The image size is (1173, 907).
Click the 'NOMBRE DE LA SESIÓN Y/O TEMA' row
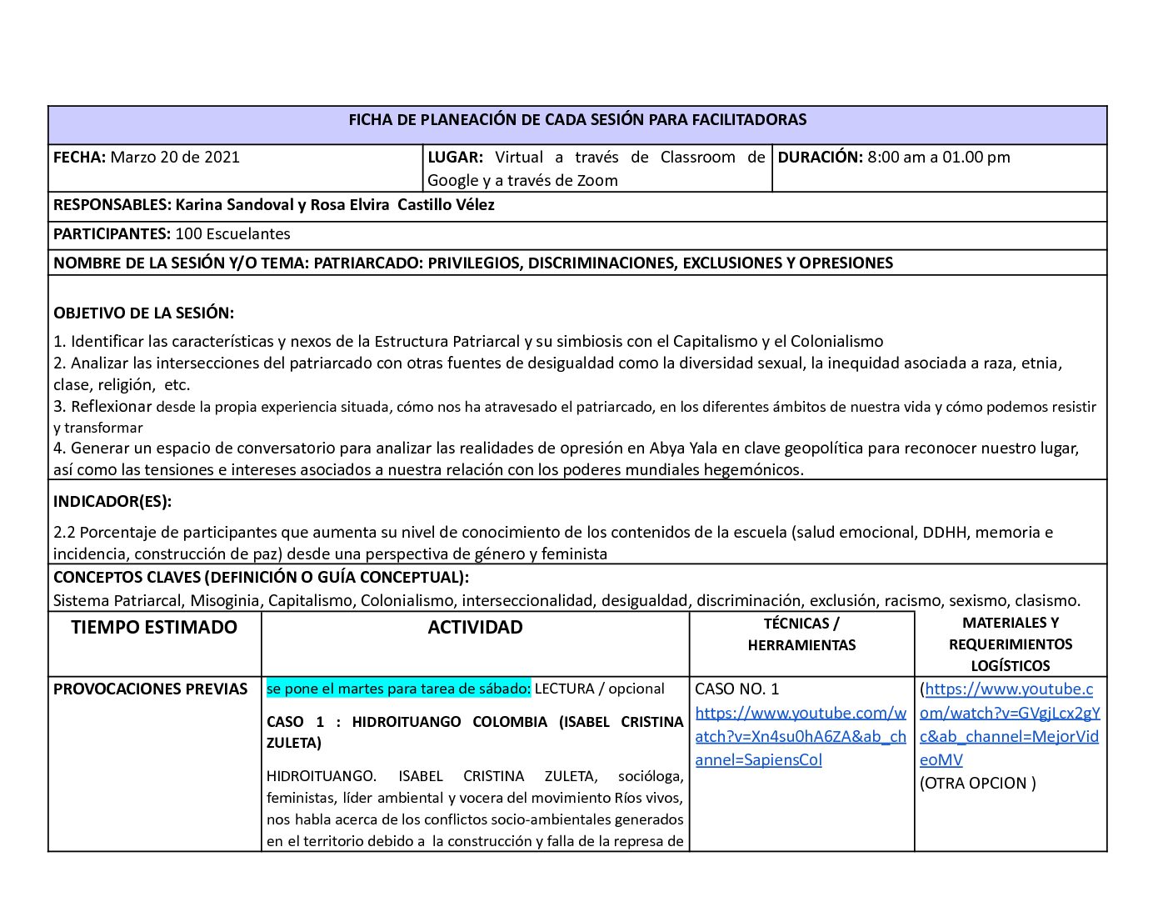coord(577,263)
